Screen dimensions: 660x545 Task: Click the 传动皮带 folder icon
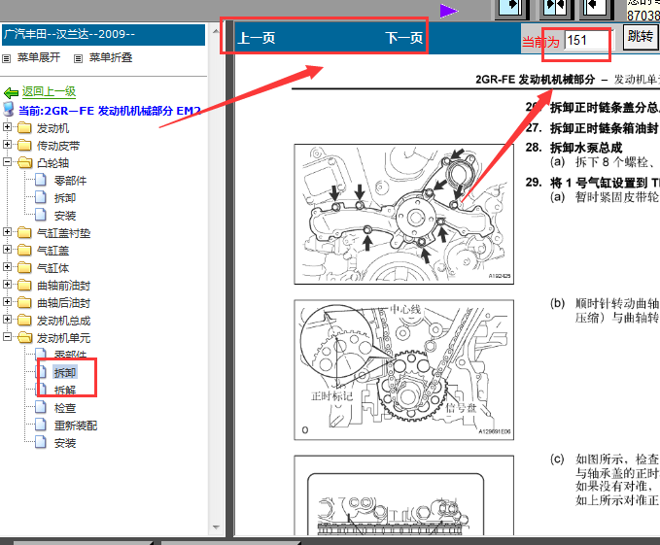pos(24,146)
